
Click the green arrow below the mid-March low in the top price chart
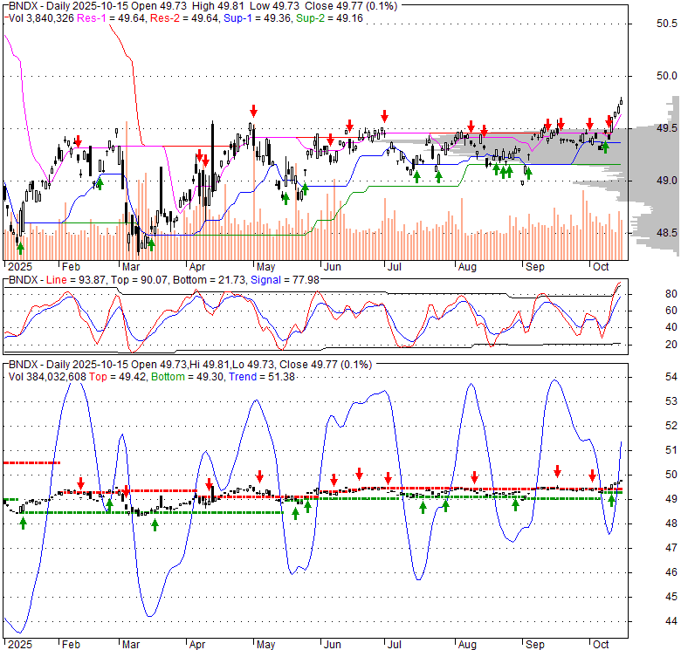point(151,244)
